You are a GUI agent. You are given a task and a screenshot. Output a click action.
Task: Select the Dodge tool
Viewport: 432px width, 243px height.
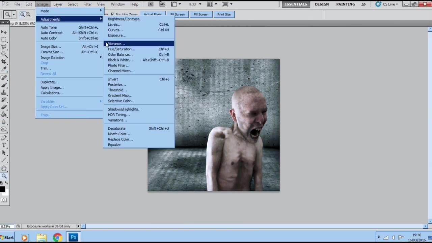click(4, 130)
